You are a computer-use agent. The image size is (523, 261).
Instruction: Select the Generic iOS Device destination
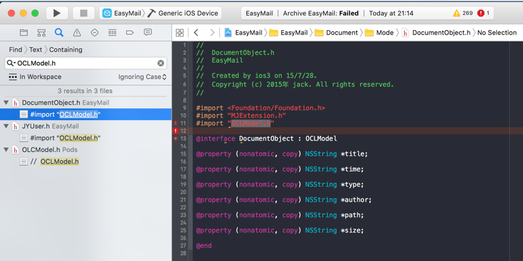[x=184, y=13]
